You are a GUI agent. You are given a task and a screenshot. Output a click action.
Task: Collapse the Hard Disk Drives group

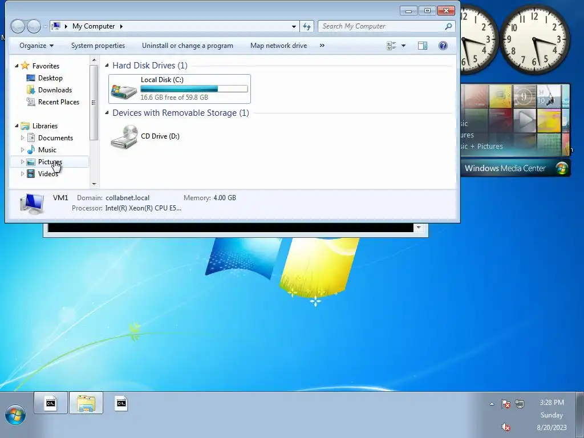[x=107, y=65]
